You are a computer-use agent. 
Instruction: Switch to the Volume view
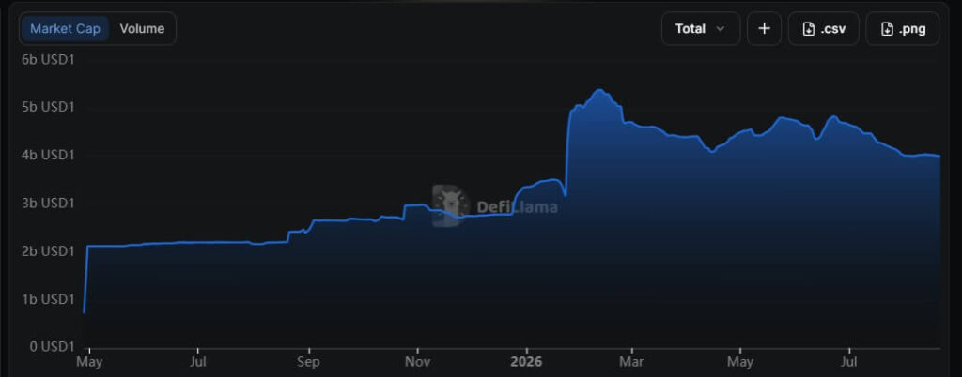142,29
